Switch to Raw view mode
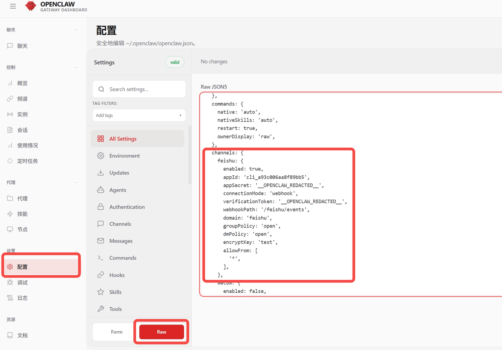The height and width of the screenshot is (350, 502). point(162,332)
